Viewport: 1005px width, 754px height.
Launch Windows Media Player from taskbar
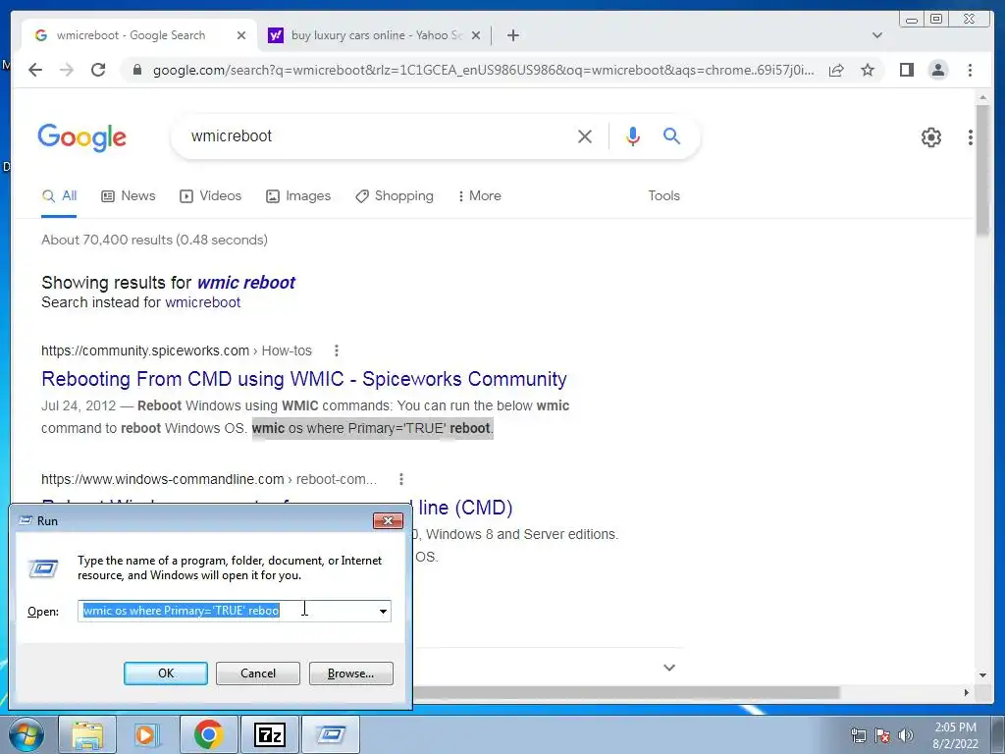pyautogui.click(x=147, y=734)
